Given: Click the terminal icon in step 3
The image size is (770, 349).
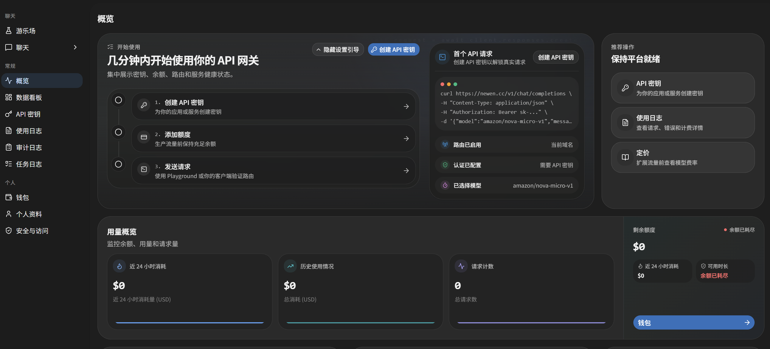Looking at the screenshot, I should click(x=144, y=169).
